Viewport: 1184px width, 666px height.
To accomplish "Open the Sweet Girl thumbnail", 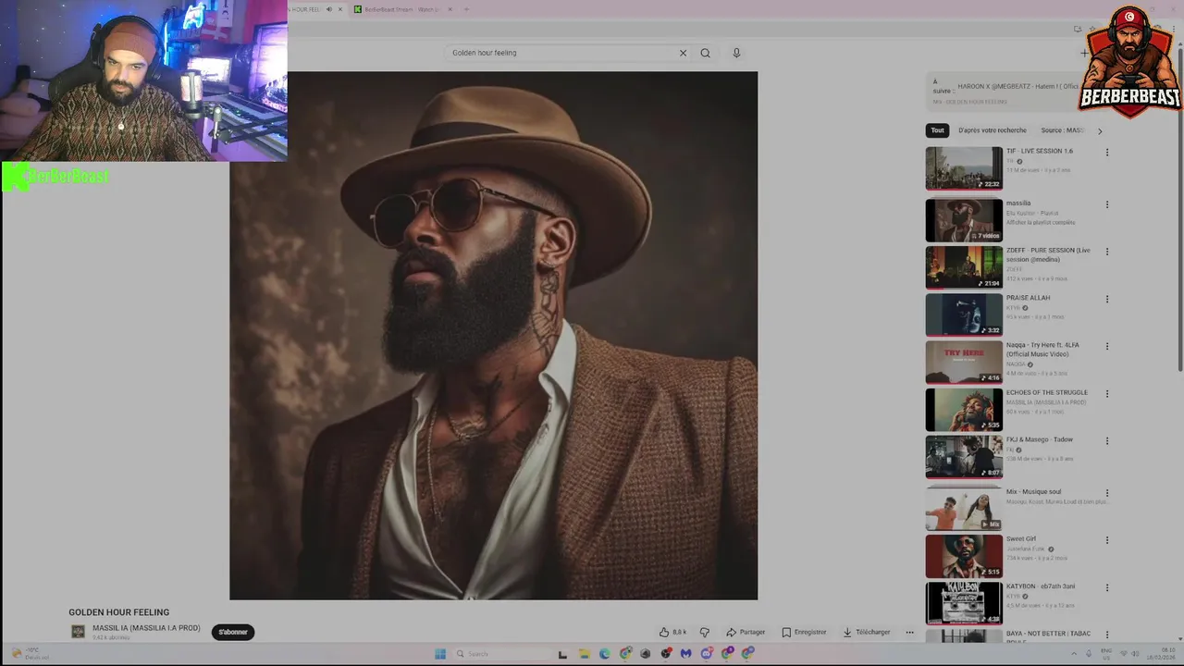I will pos(964,556).
